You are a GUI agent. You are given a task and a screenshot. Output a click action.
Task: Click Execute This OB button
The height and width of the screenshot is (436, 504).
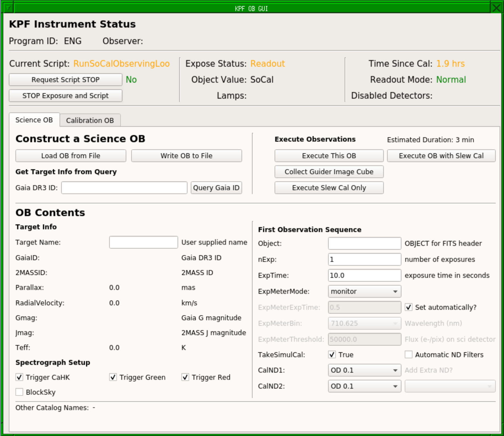pos(329,156)
